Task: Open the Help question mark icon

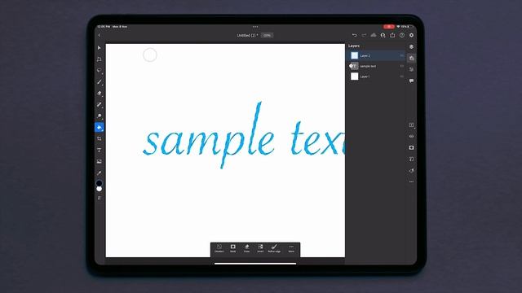Action: click(x=402, y=35)
